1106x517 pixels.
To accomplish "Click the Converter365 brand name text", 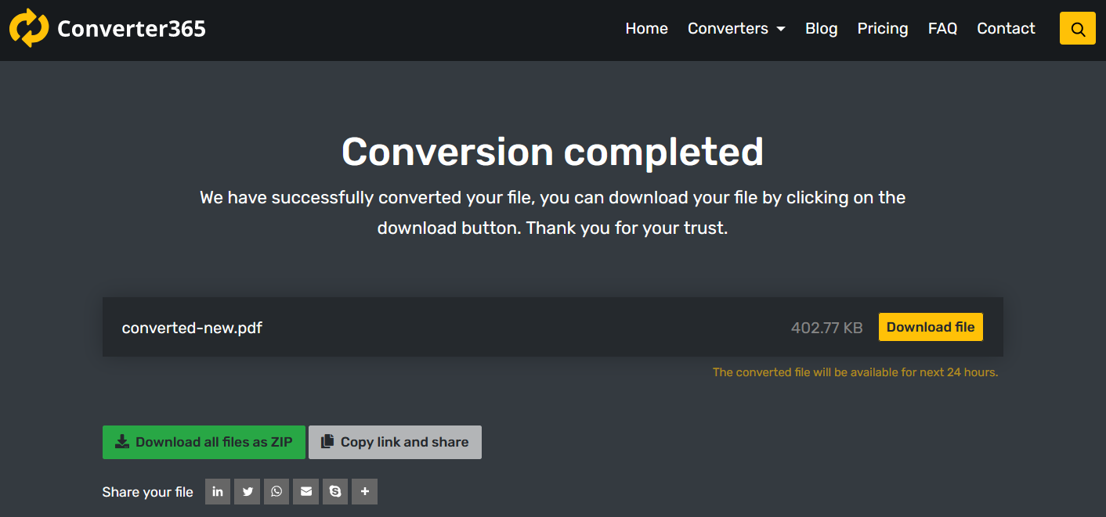I will pos(132,29).
